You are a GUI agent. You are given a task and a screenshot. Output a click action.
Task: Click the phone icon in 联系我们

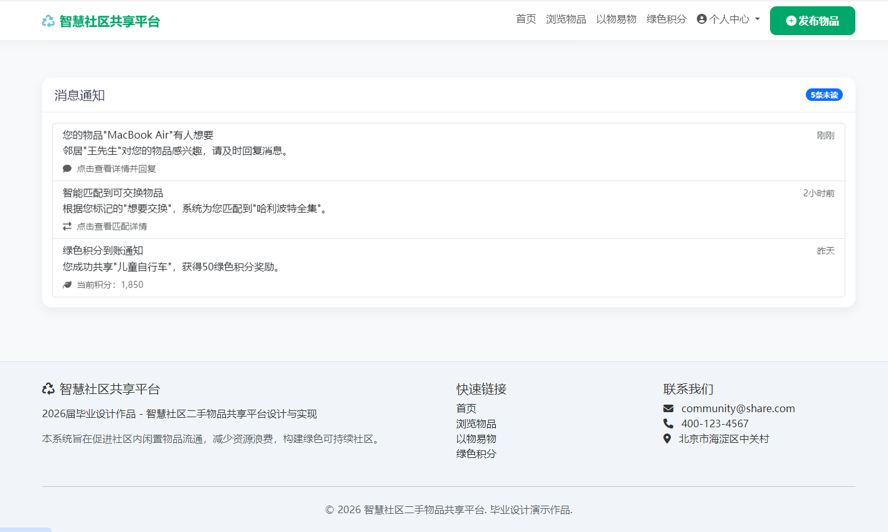(x=668, y=423)
